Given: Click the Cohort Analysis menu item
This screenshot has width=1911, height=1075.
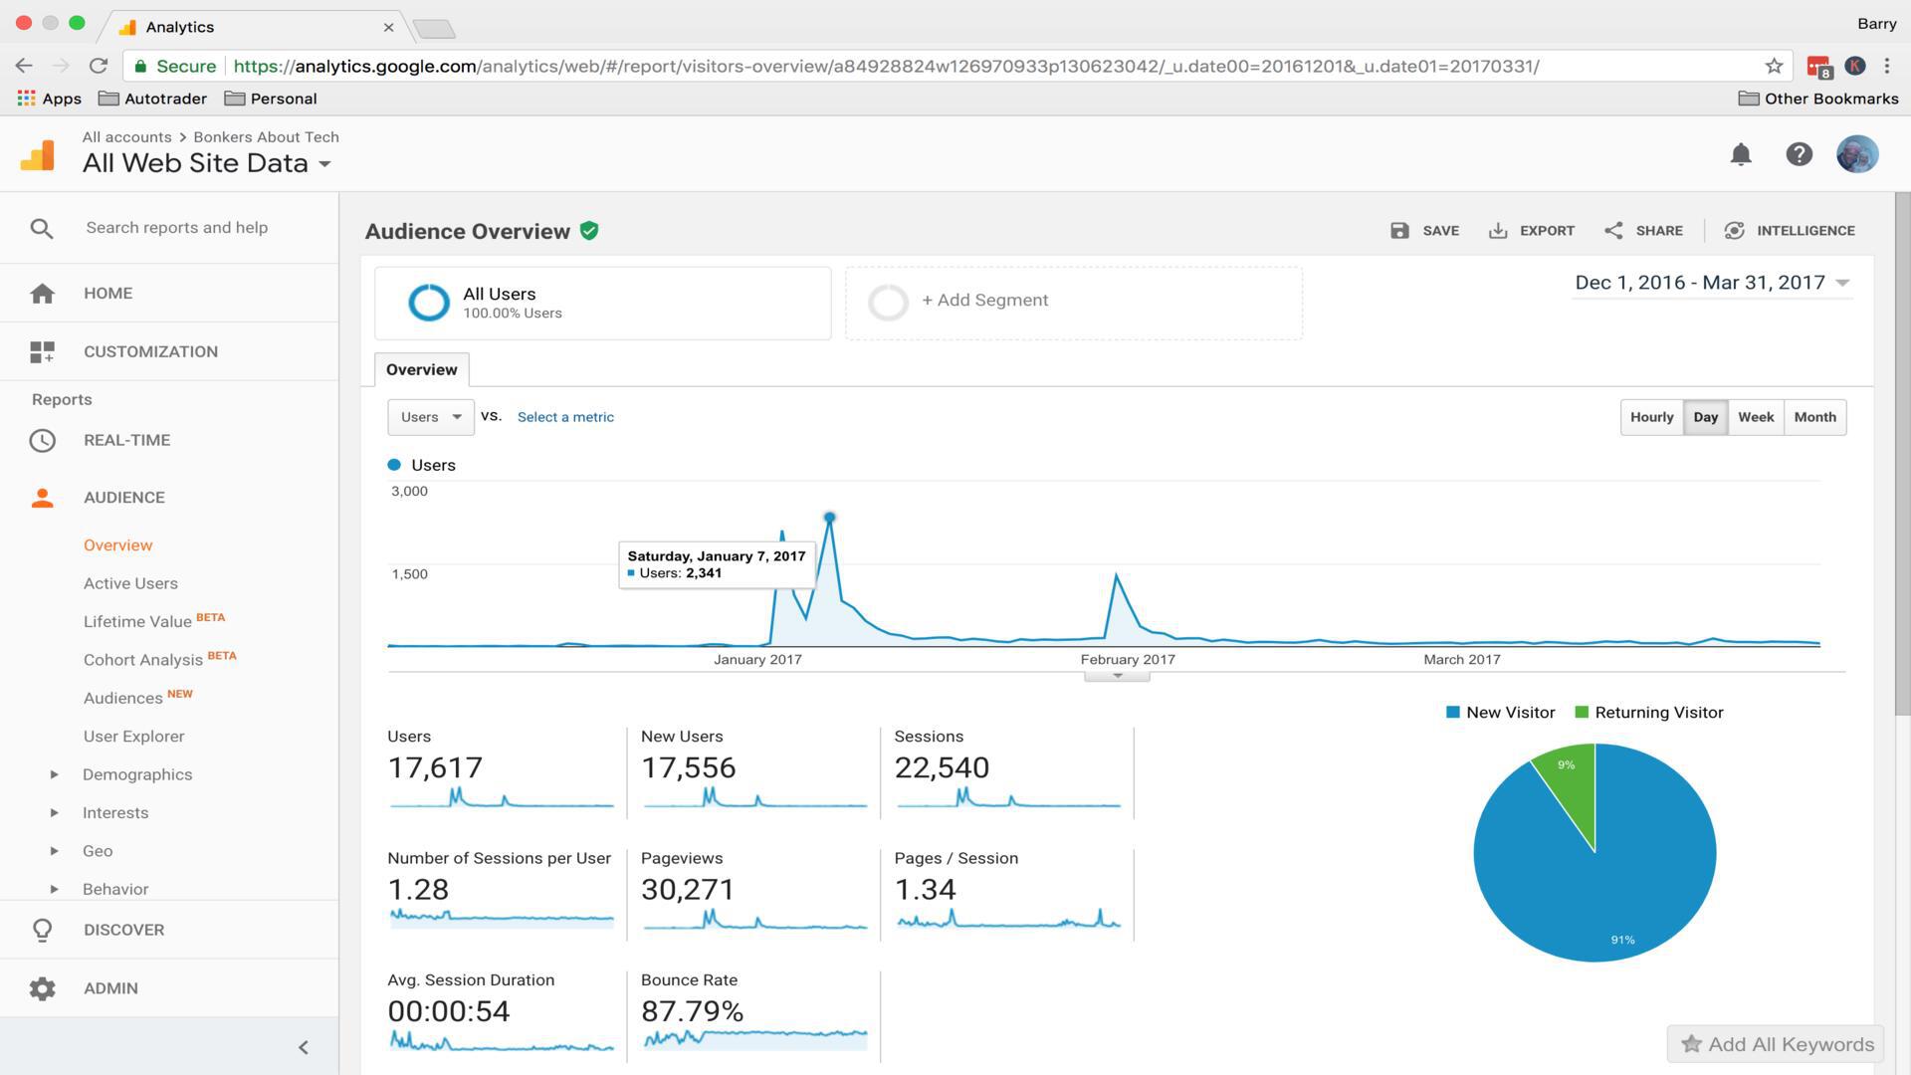Looking at the screenshot, I should tap(143, 659).
